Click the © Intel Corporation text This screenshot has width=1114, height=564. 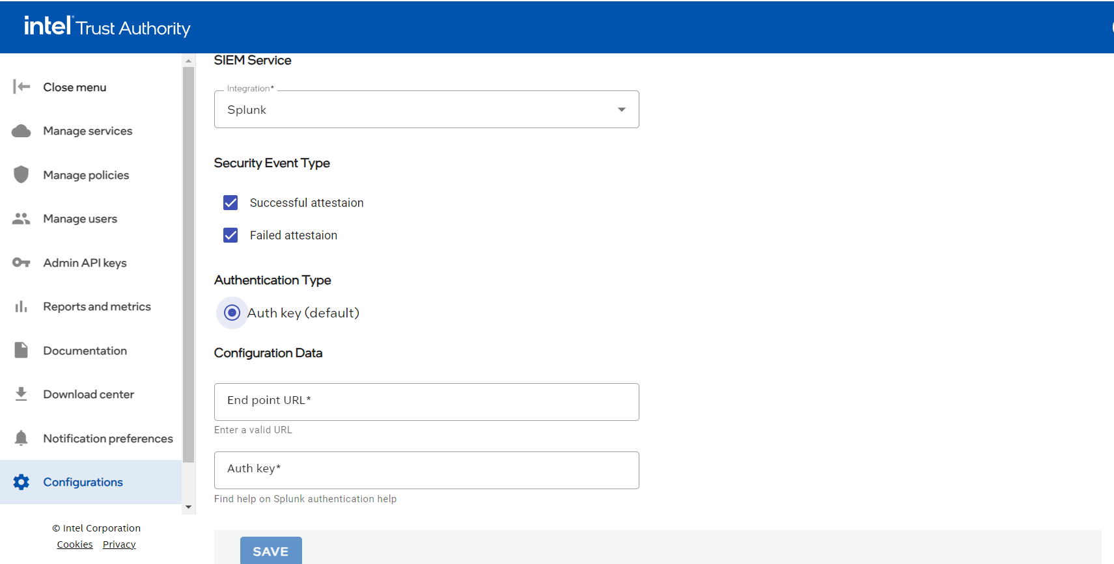pos(96,528)
